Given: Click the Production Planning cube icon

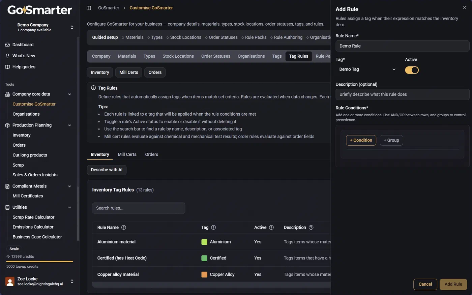Looking at the screenshot, I should tap(7, 125).
